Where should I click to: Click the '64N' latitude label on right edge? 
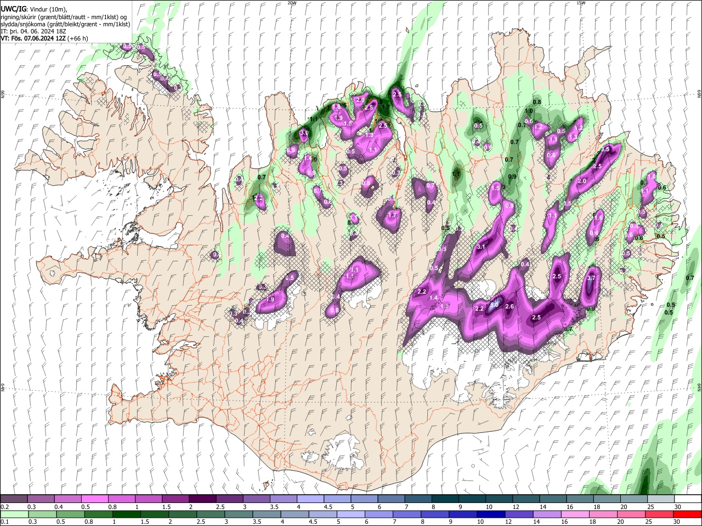[x=699, y=387]
